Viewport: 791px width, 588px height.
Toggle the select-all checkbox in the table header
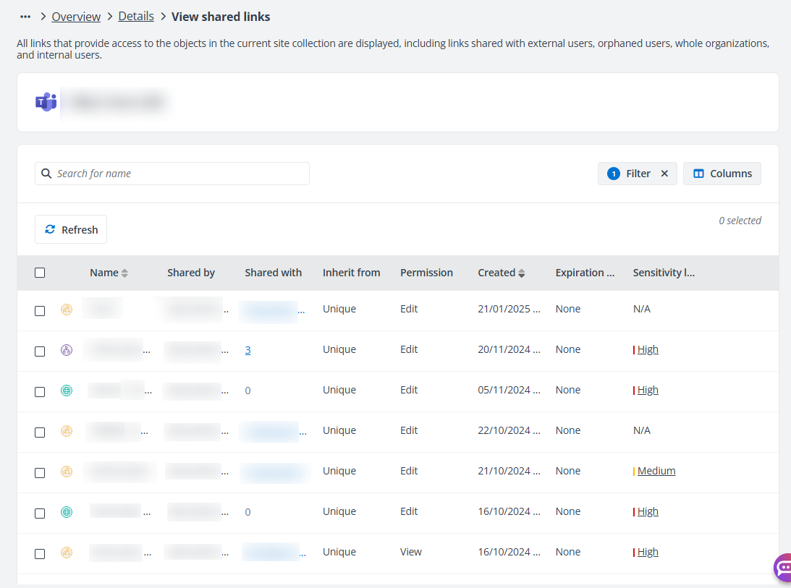(40, 273)
